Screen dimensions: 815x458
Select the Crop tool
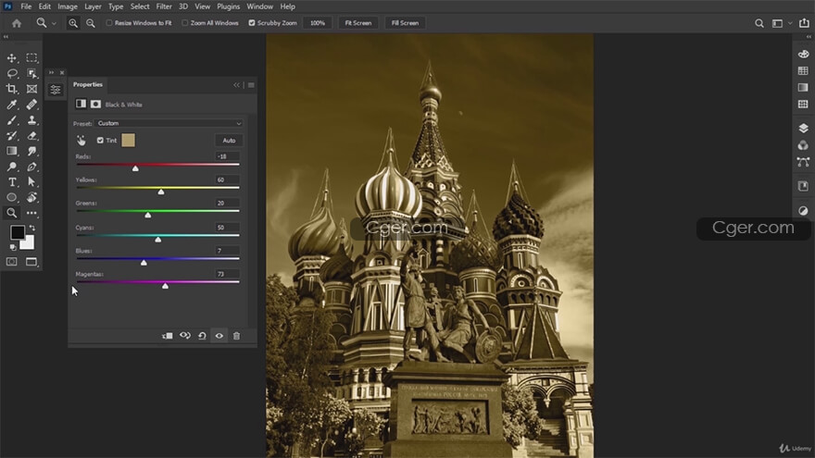[x=12, y=89]
